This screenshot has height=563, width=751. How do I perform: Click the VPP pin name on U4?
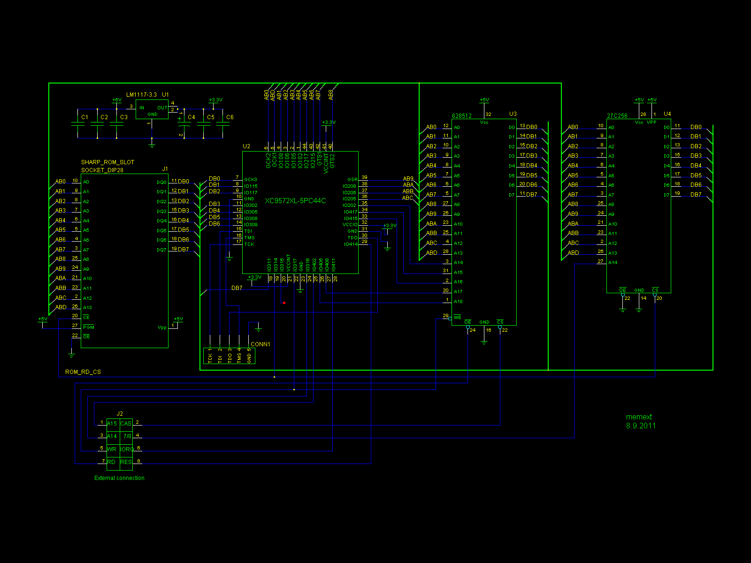click(652, 122)
